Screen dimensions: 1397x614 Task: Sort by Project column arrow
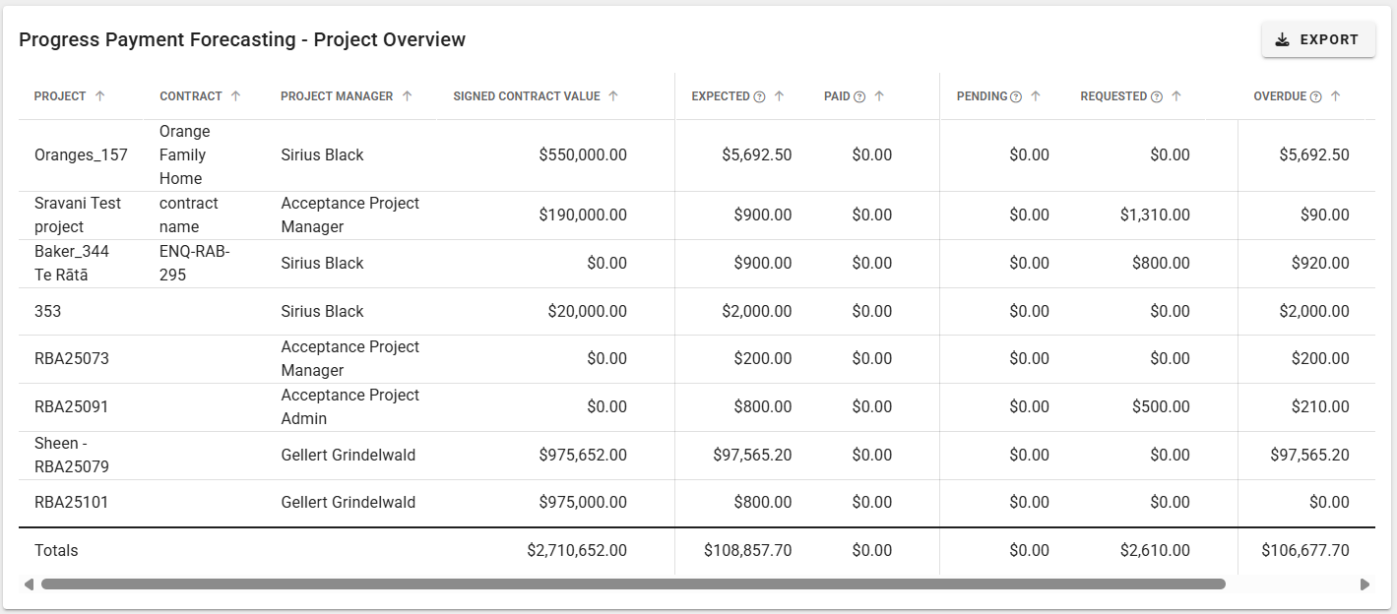coord(99,96)
